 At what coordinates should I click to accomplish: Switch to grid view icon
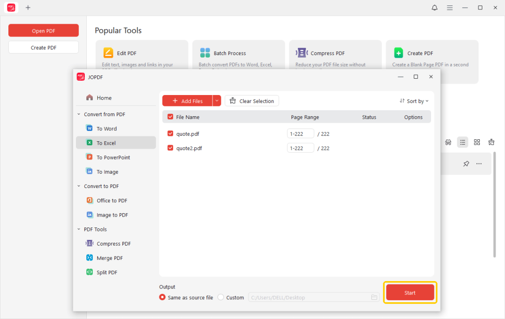[x=477, y=142]
